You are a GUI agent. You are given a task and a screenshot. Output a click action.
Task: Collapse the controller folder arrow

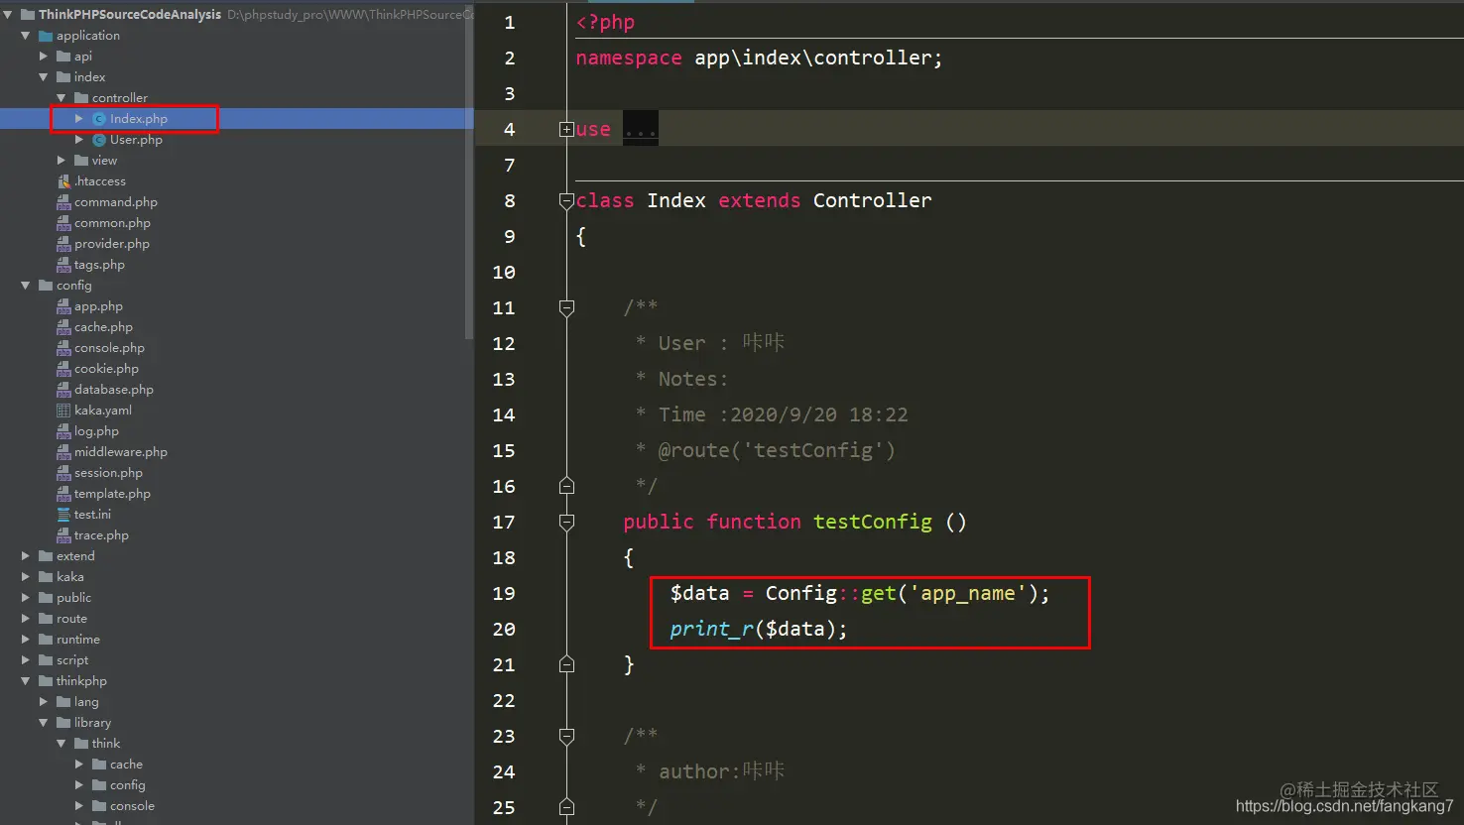(61, 97)
